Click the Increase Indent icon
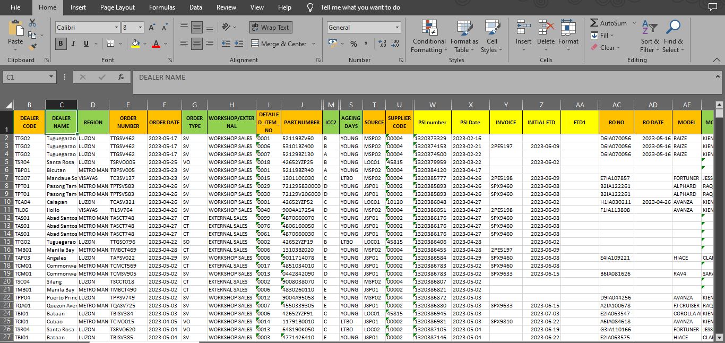 238,44
